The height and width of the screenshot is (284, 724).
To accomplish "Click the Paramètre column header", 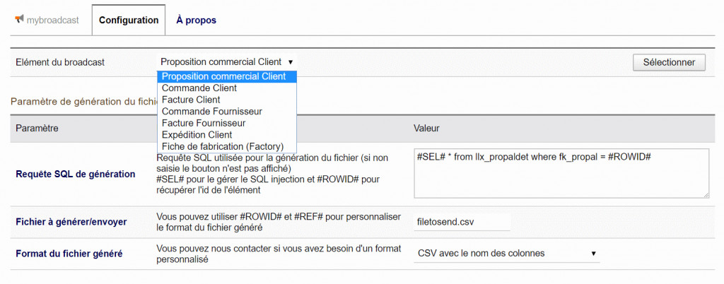I will click(37, 129).
